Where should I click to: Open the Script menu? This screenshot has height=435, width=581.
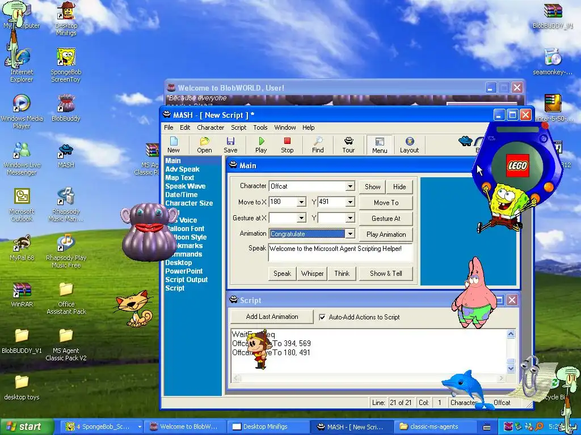coord(239,127)
